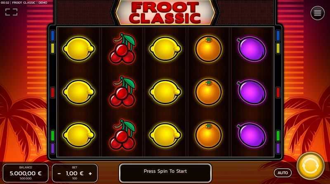The height and width of the screenshot is (184, 330).
Task: Select yellow payline indicator on left side
Action: point(53,48)
